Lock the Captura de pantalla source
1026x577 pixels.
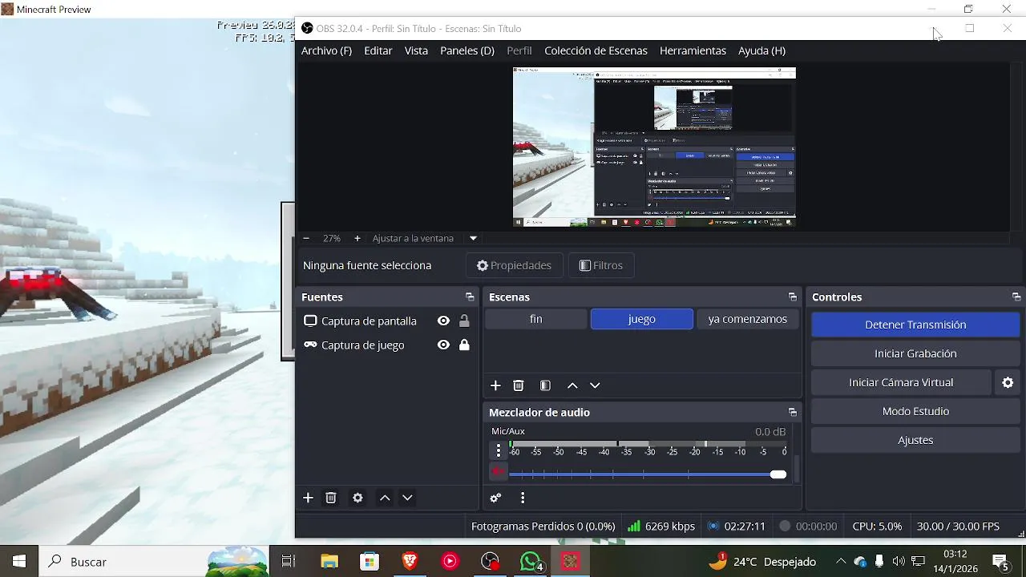464,321
